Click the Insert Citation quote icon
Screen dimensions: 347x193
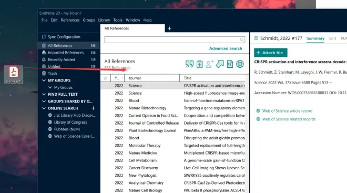[x=189, y=64]
